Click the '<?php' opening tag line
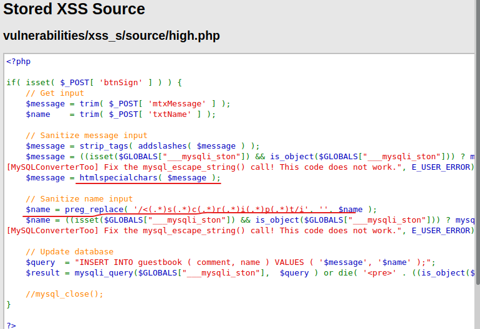Screen dimensions: 480x329 tap(19, 62)
